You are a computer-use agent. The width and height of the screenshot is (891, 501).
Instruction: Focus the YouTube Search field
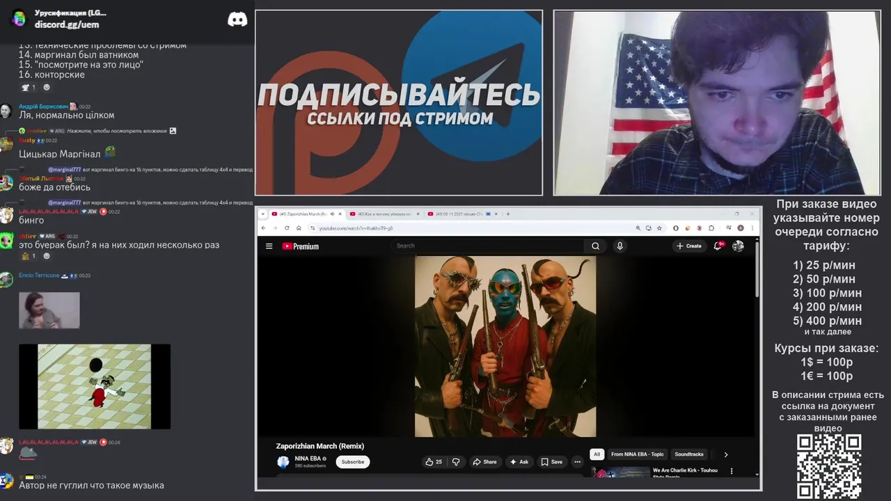click(489, 246)
